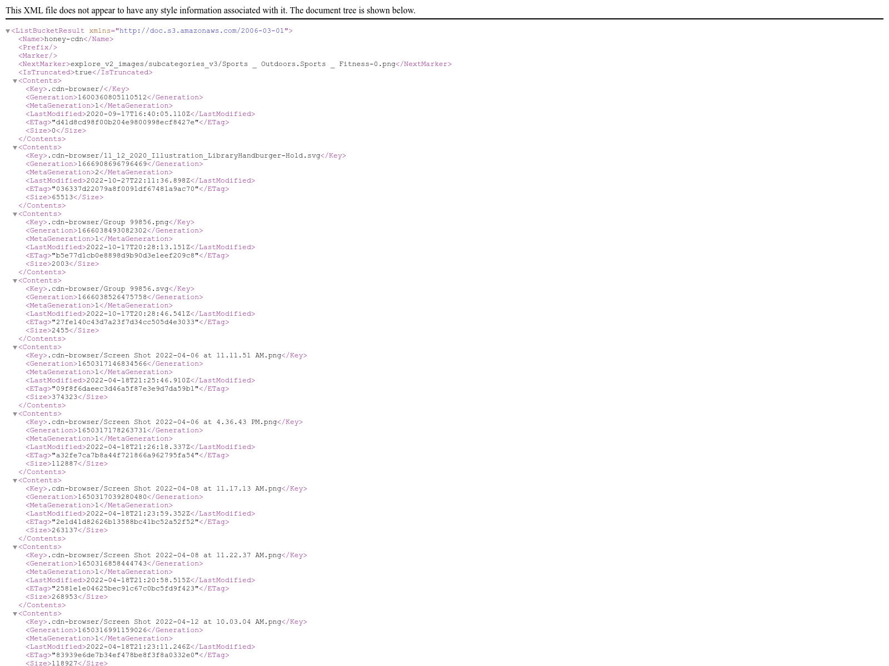Click key .cdn-browser/Group 99856.png
Viewport: 889px width, 666px height.
click(x=108, y=222)
